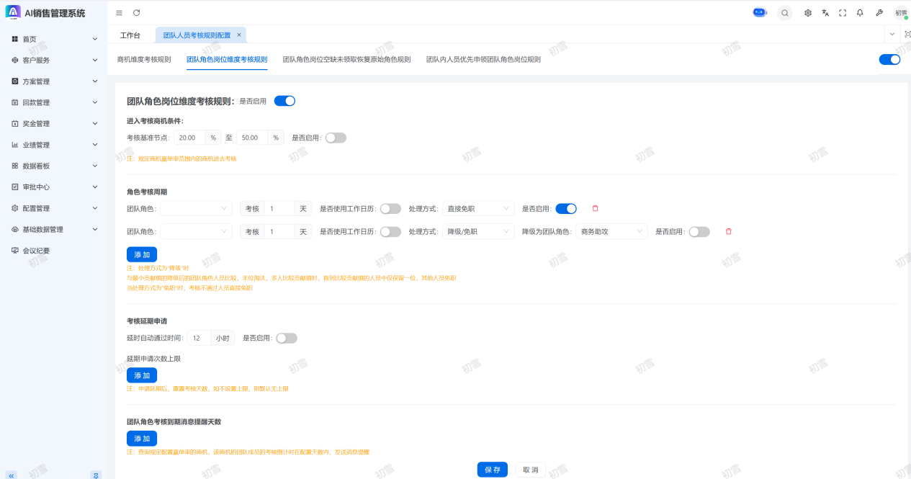Image resolution: width=911 pixels, height=479 pixels.
Task: Enter fullscreen mode via header icon
Action: pyautogui.click(x=843, y=13)
